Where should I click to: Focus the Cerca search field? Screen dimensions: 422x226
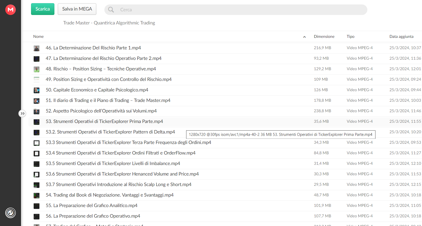pyautogui.click(x=236, y=10)
